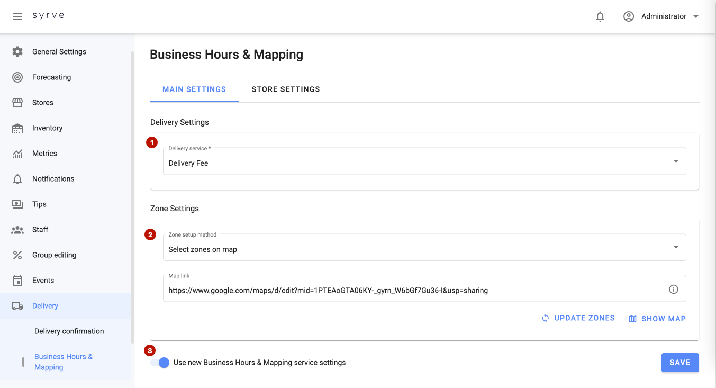Click the Show Map button

tap(657, 319)
